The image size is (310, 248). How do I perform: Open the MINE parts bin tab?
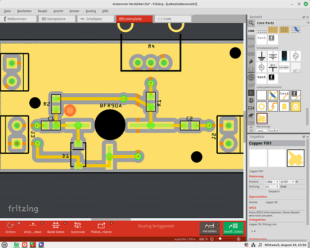(x=251, y=39)
